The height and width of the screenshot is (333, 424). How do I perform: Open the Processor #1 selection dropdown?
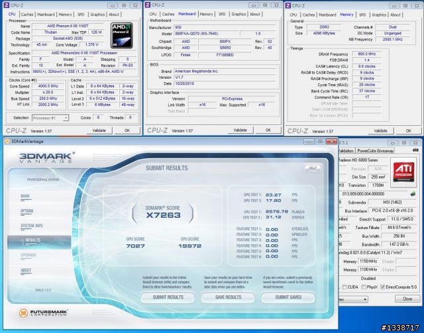point(50,118)
